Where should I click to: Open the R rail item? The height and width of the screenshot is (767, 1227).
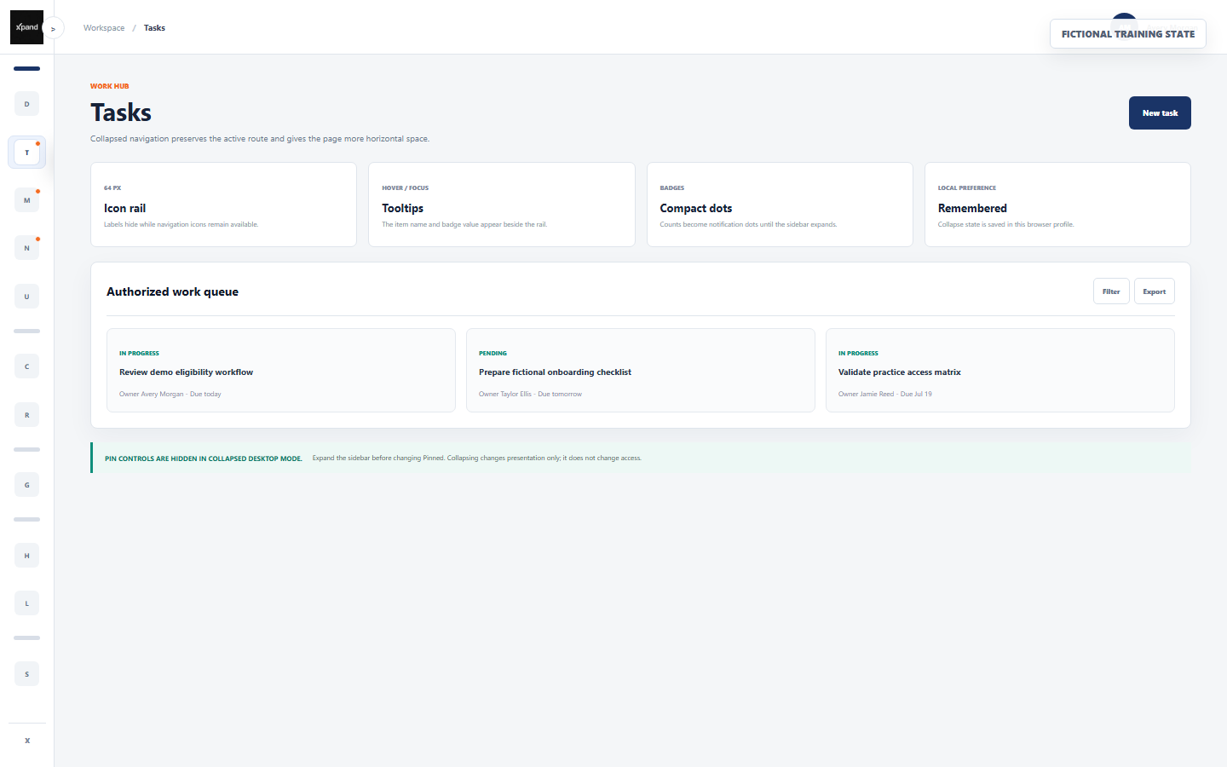click(x=26, y=415)
